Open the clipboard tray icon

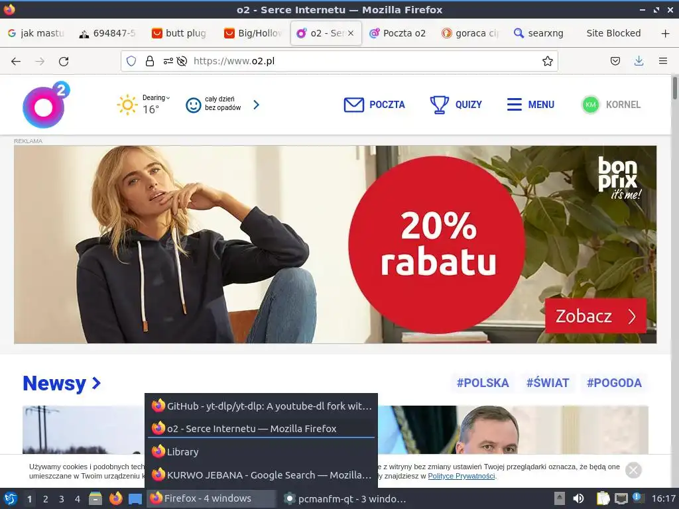603,498
